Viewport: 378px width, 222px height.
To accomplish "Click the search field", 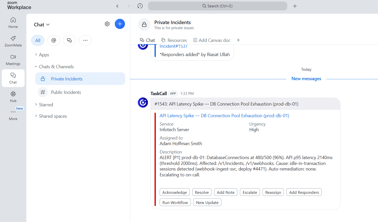I will click(x=217, y=6).
